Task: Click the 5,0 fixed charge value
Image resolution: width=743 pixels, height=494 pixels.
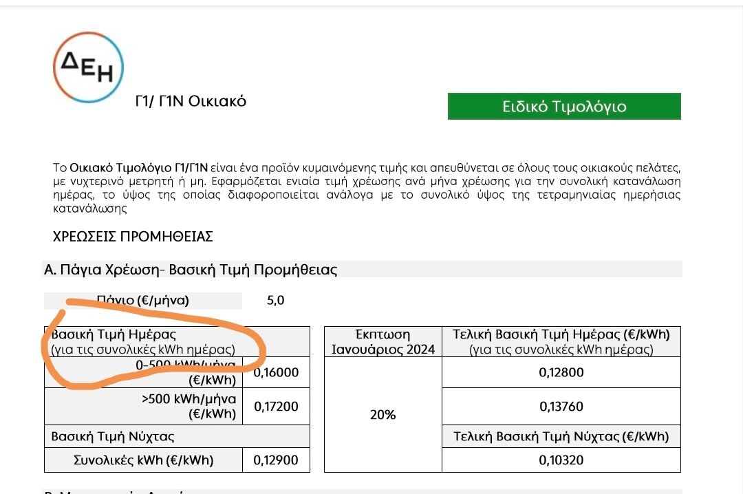Action: [275, 301]
